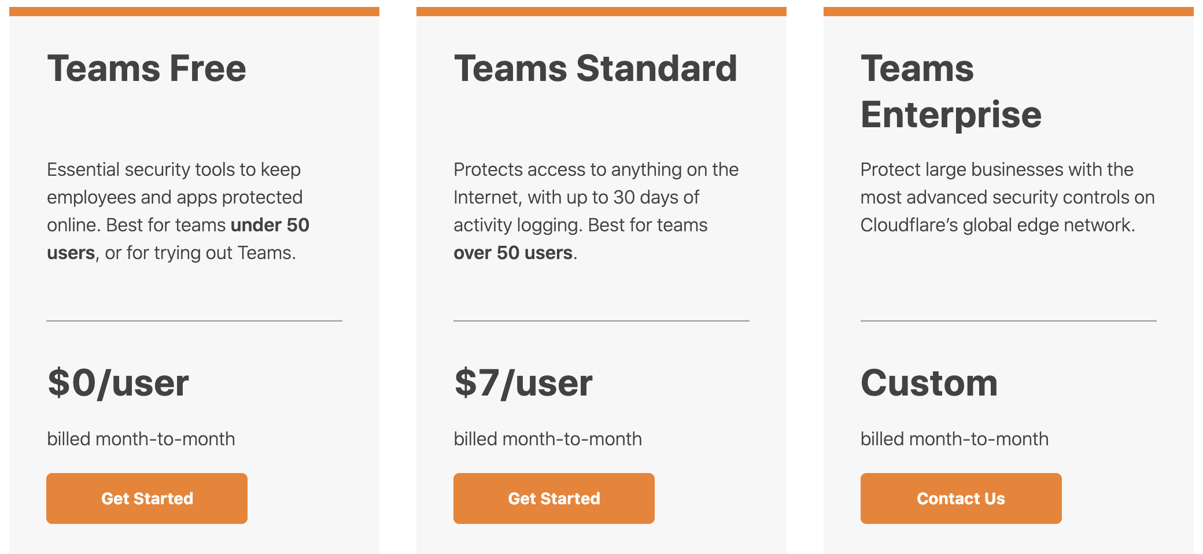Select the Teams Free plan heading

[x=146, y=68]
